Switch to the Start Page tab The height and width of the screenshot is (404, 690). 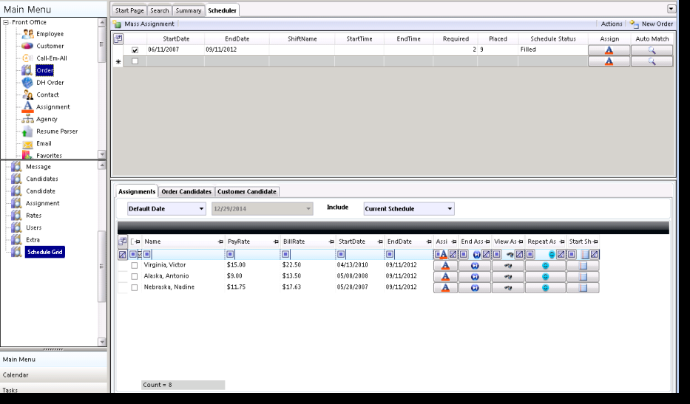[129, 10]
